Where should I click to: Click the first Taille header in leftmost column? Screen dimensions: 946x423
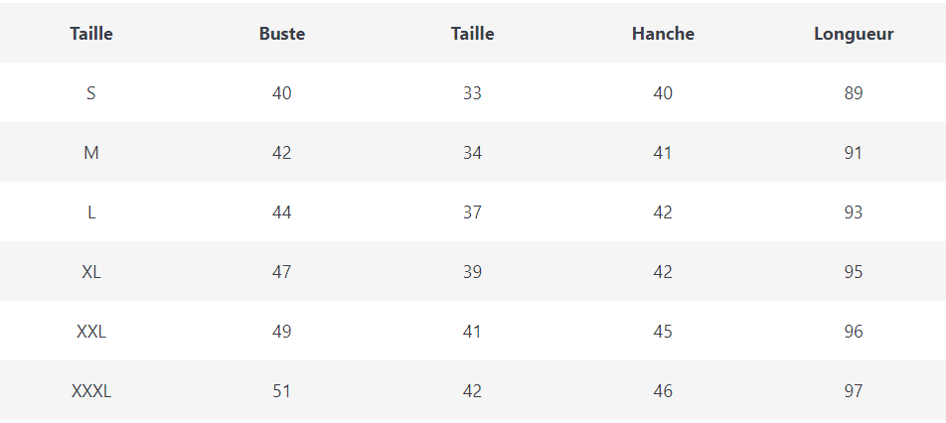click(x=91, y=34)
